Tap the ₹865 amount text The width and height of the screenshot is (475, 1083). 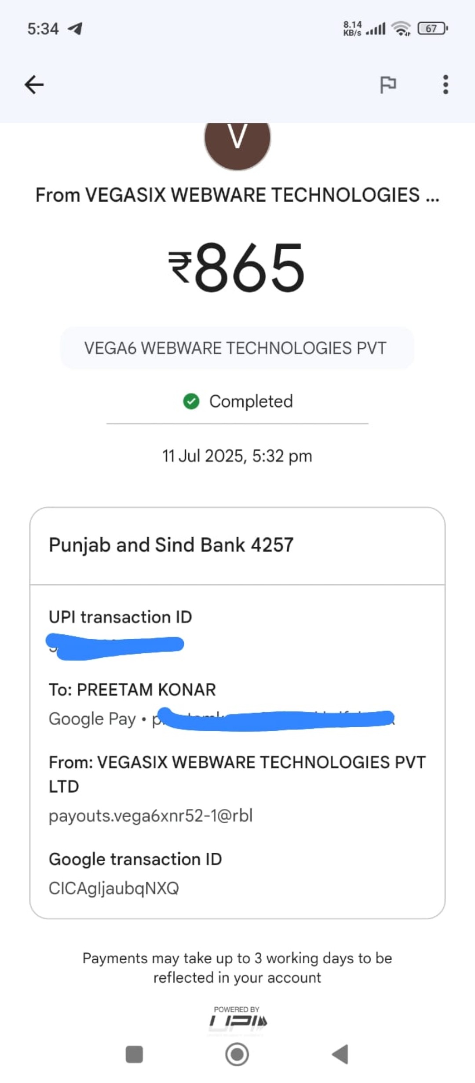pyautogui.click(x=237, y=267)
